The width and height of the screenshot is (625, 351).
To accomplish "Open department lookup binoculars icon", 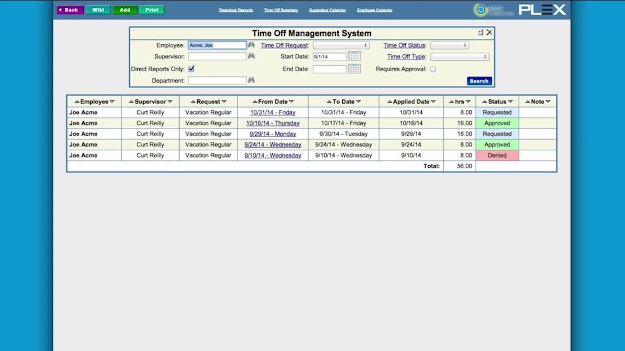I will pyautogui.click(x=251, y=80).
